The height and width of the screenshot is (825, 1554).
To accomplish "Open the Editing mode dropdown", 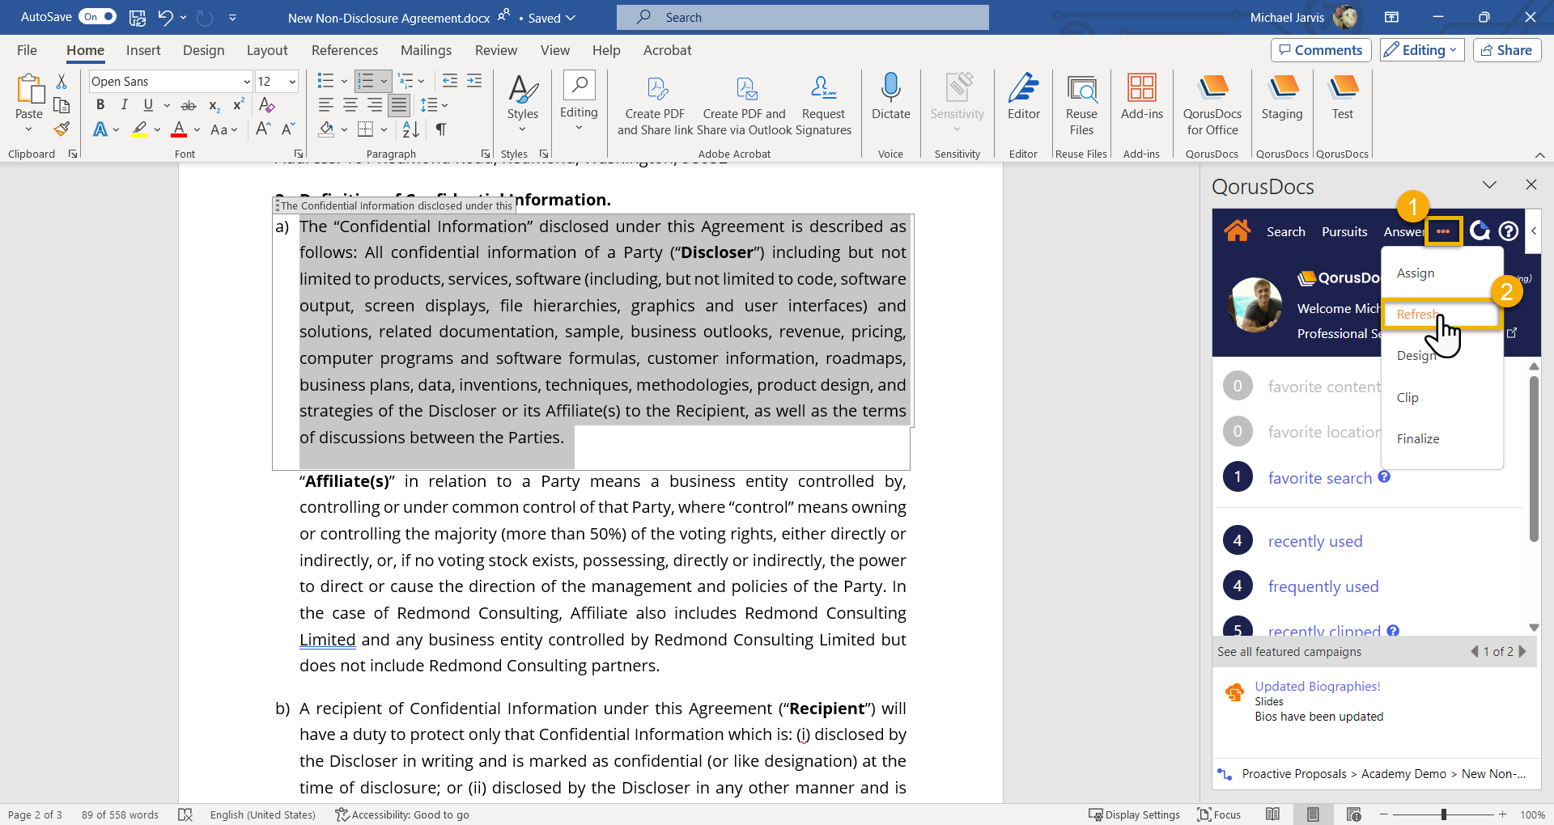I will coord(1422,50).
